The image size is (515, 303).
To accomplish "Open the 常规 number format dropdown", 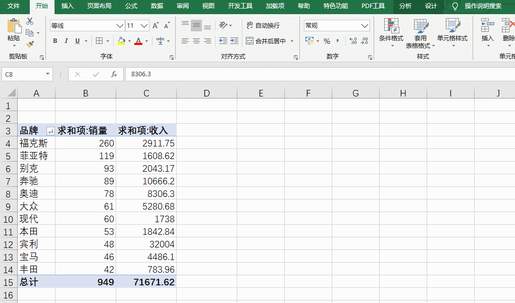I will tap(365, 26).
